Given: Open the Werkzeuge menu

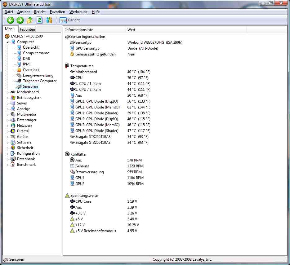Looking at the screenshot, I should pyautogui.click(x=78, y=12).
